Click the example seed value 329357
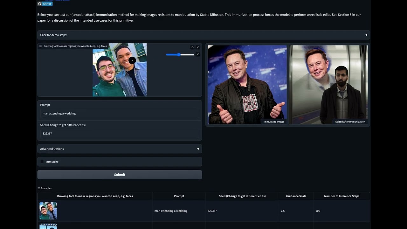Viewport: 407px width, 229px height. pos(212,211)
